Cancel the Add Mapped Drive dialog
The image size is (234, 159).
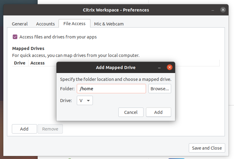click(x=131, y=112)
